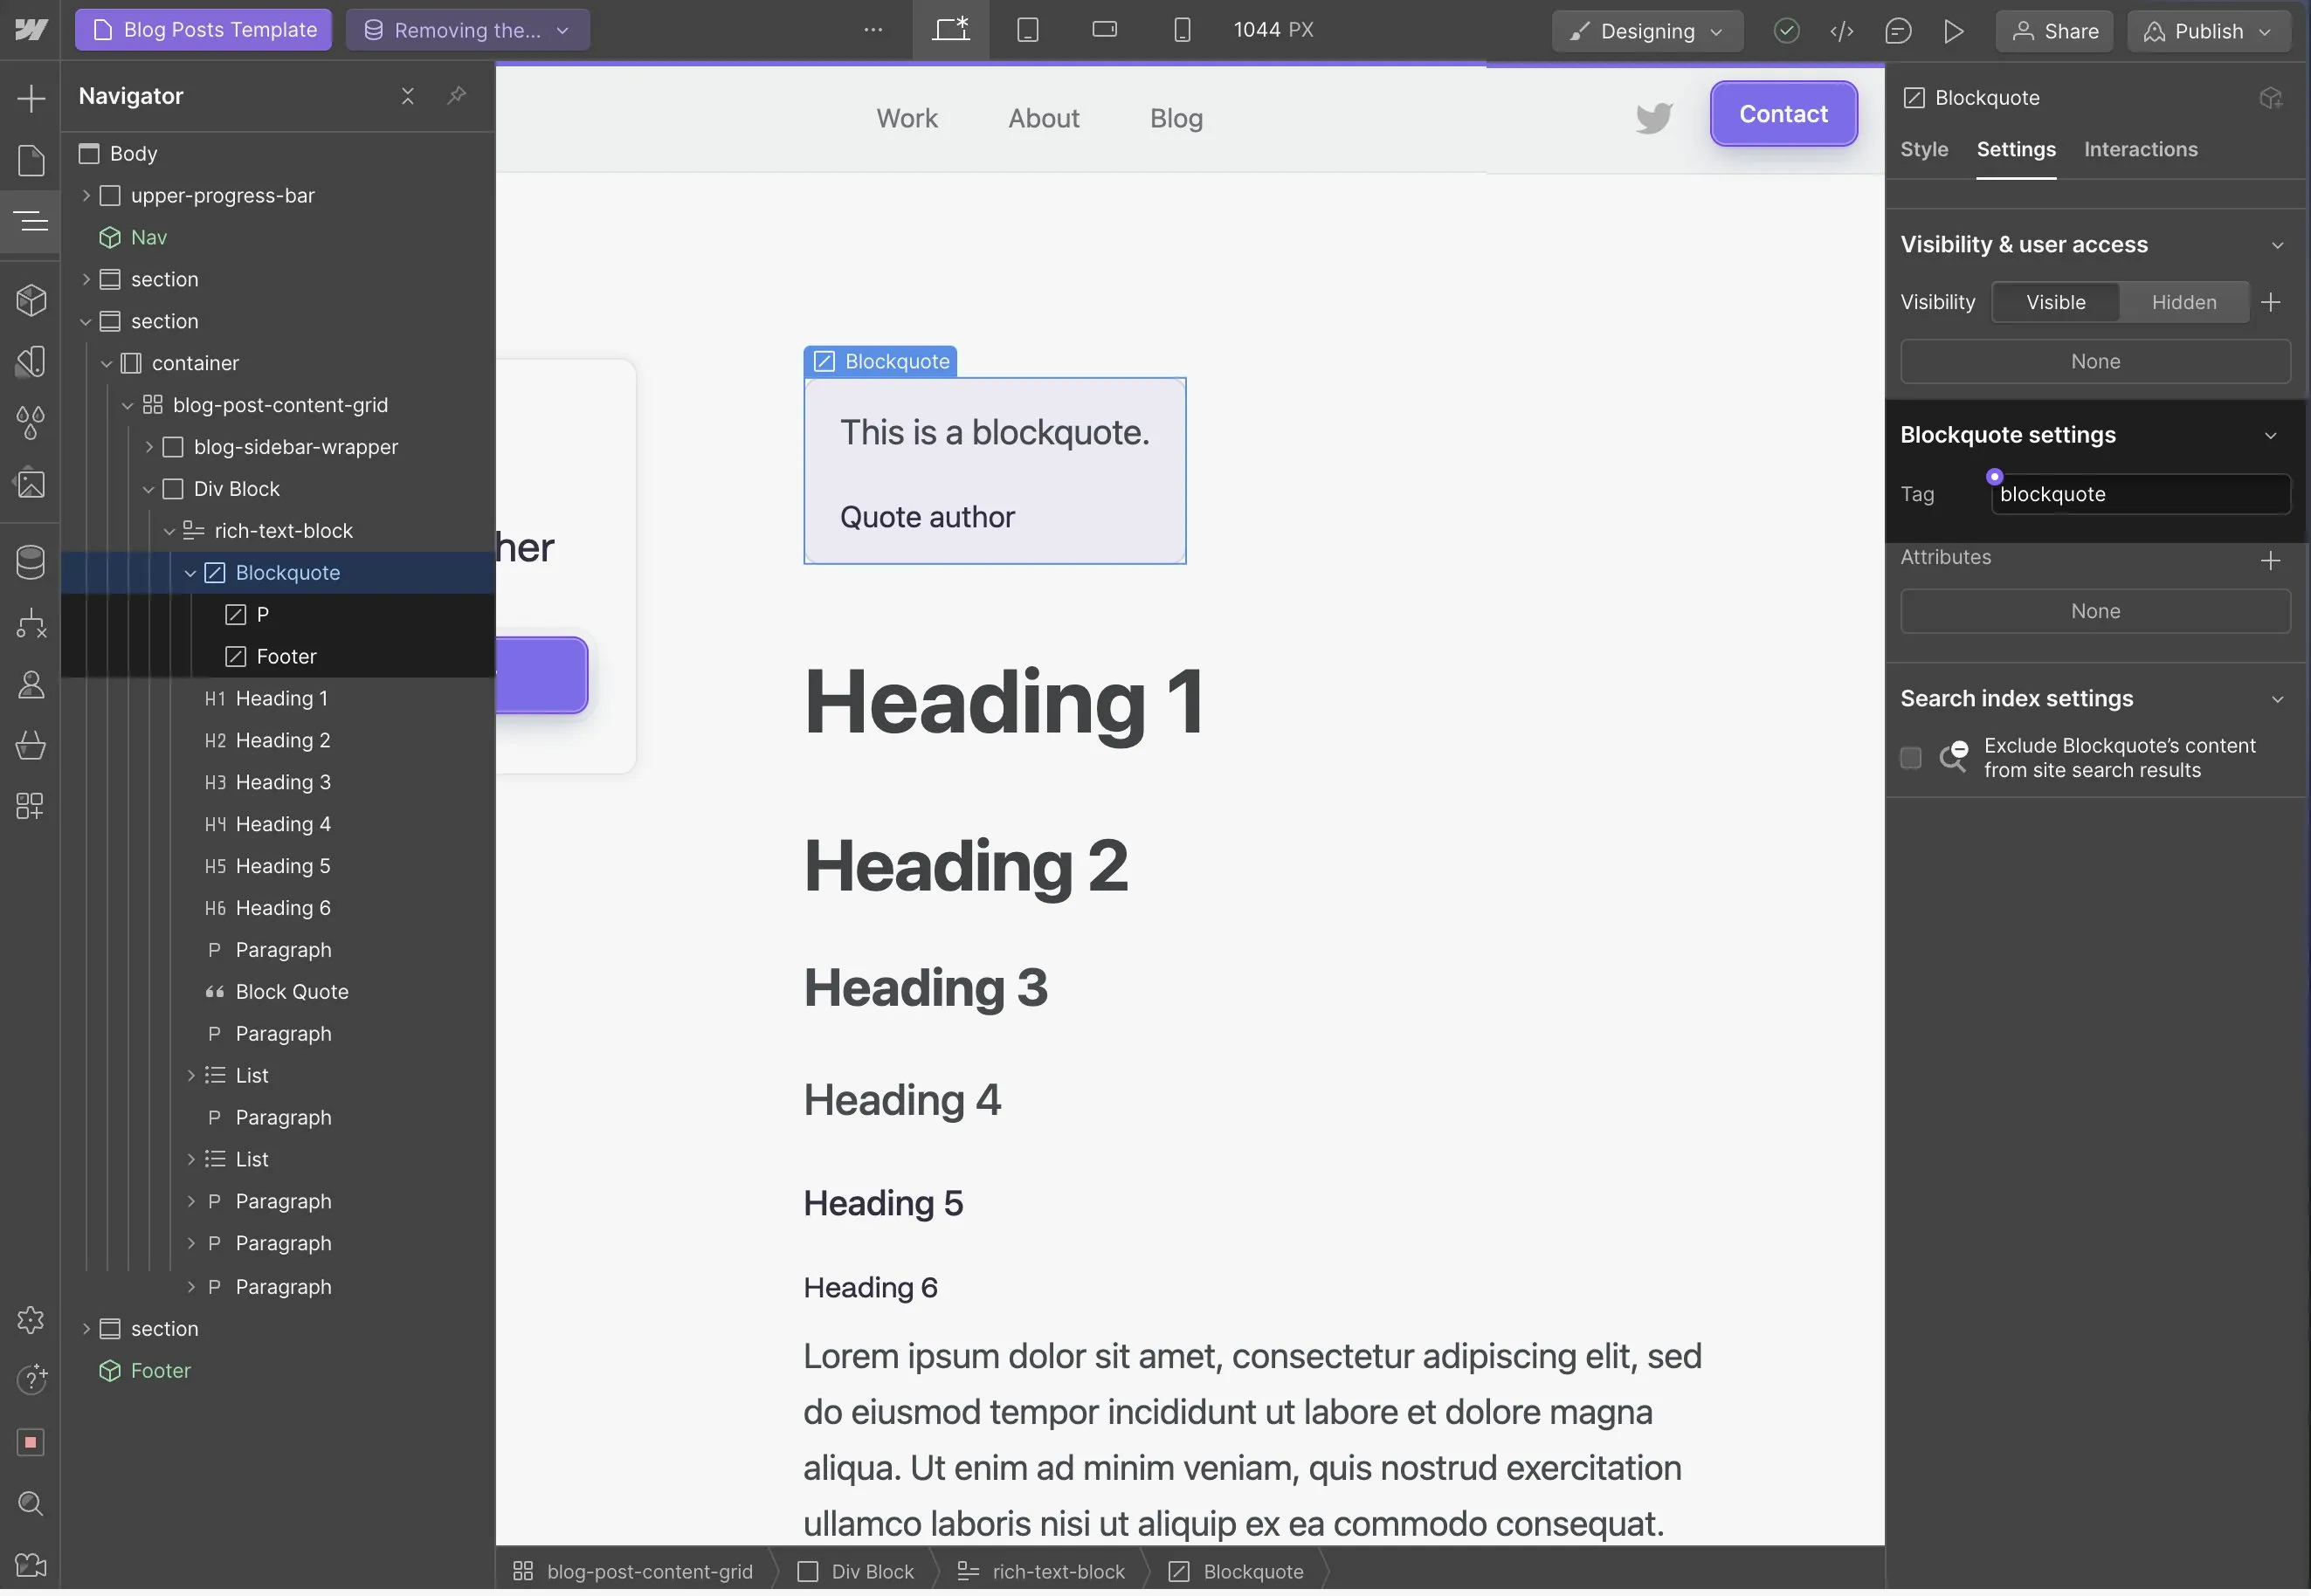Create component from Blockquote icon
The width and height of the screenshot is (2311, 1596).
pos(2271,98)
